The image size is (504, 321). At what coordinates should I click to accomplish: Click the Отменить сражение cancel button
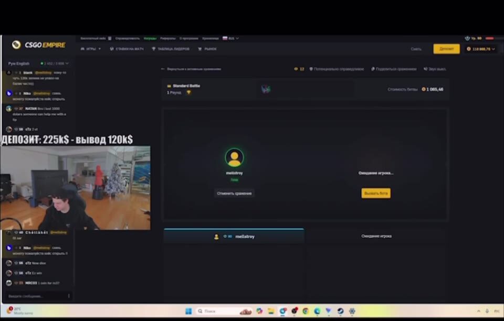[234, 193]
